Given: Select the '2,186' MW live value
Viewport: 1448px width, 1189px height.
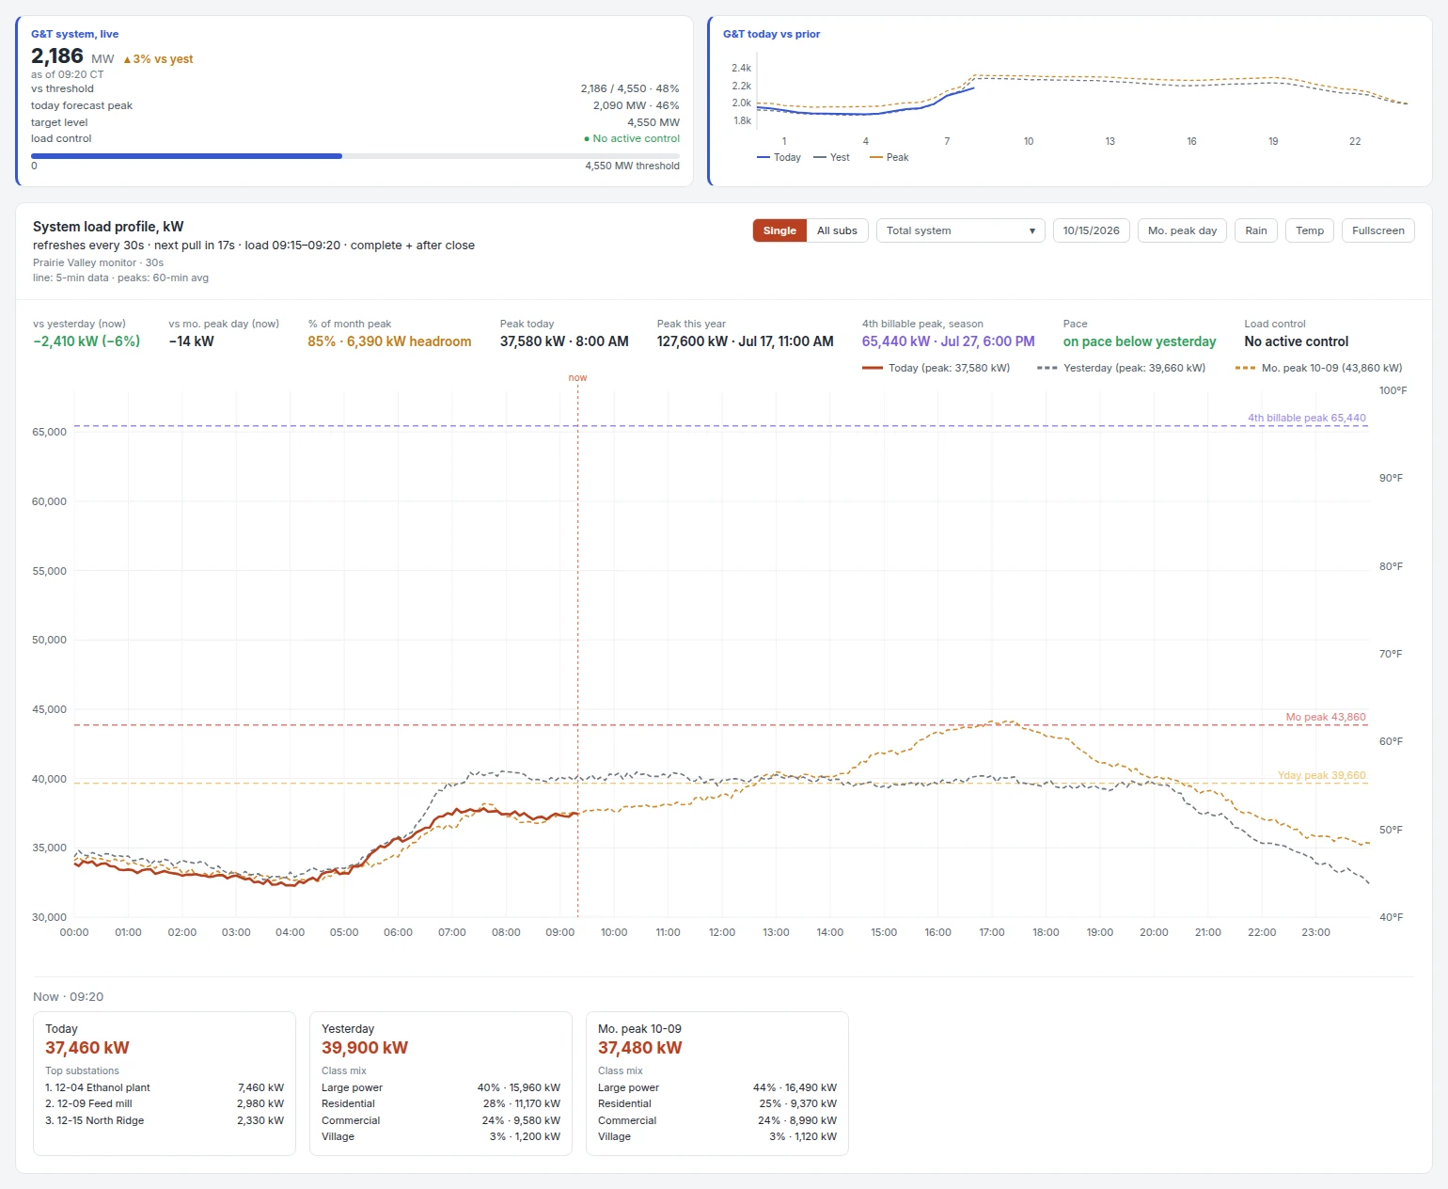Looking at the screenshot, I should [x=57, y=56].
